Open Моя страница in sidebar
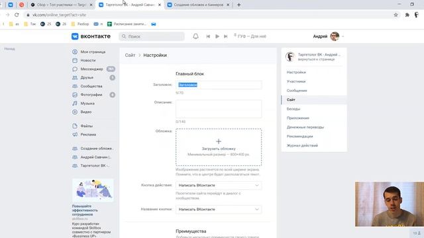 [93, 52]
